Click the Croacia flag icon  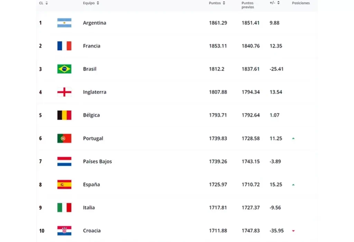(64, 231)
